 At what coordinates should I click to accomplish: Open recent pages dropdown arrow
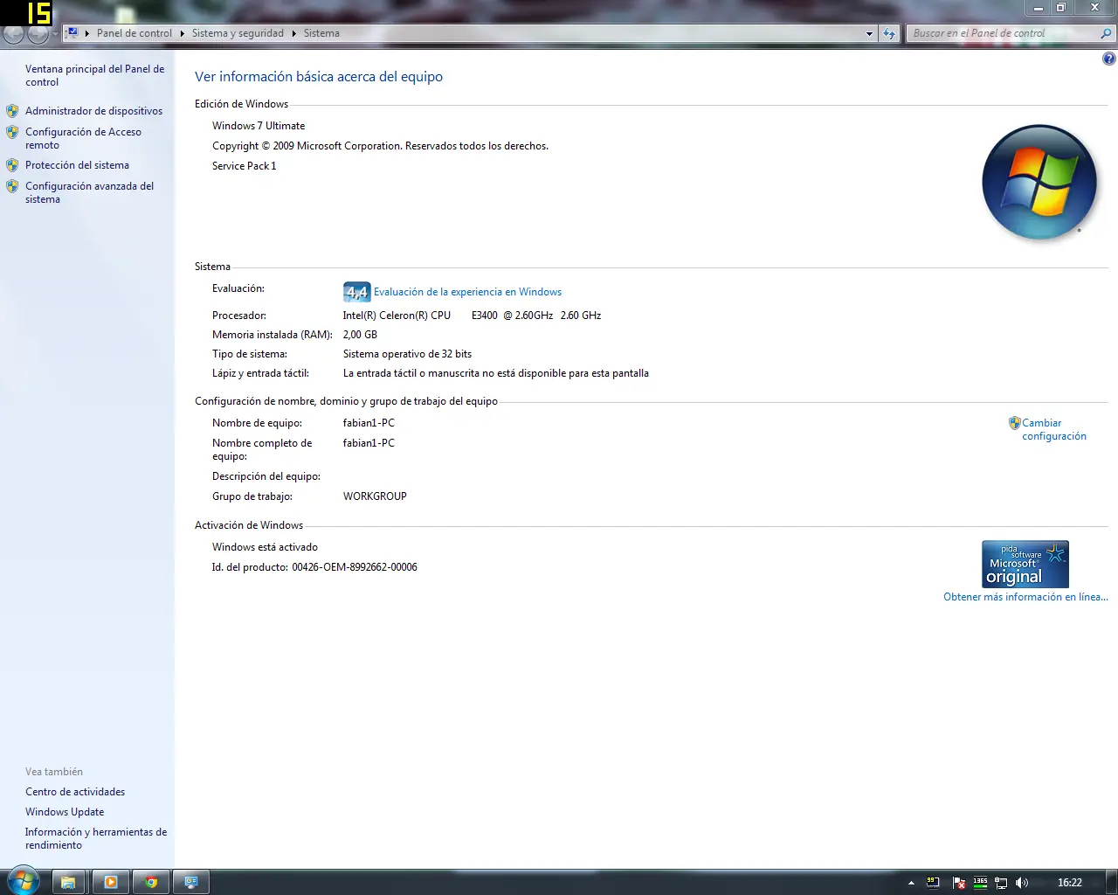point(55,34)
